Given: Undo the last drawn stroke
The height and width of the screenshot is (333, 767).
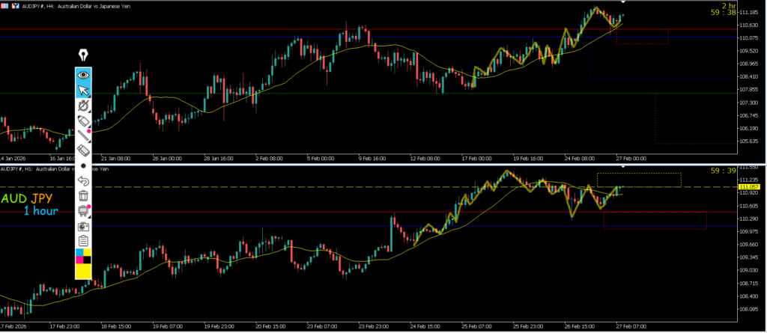Looking at the screenshot, I should pos(83,180).
